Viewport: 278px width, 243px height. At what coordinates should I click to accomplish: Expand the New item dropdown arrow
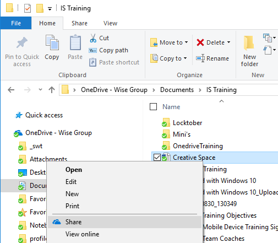[274, 38]
